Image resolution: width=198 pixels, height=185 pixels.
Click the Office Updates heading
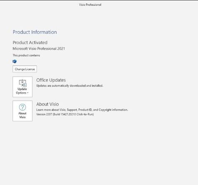pyautogui.click(x=51, y=80)
